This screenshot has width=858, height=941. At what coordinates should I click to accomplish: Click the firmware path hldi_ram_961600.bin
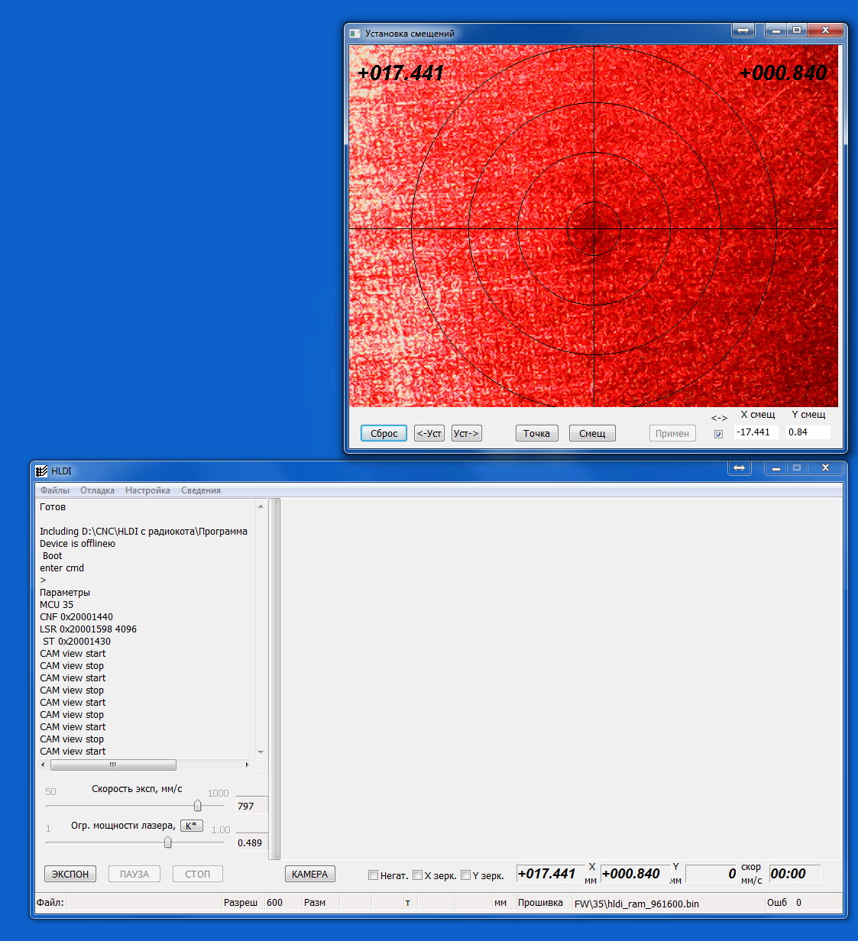coord(636,904)
